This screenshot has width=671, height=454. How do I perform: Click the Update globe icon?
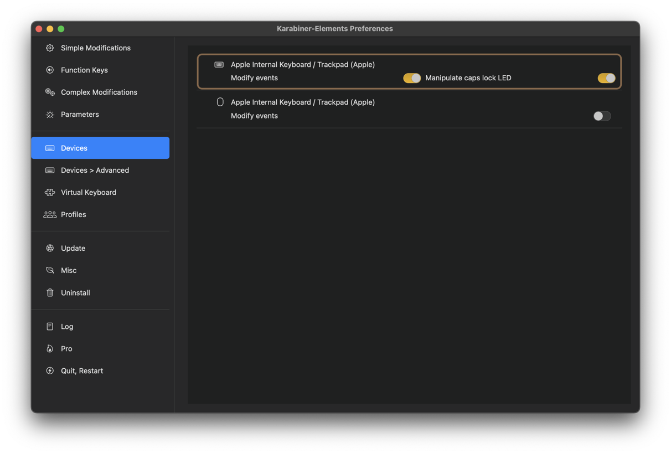(50, 249)
